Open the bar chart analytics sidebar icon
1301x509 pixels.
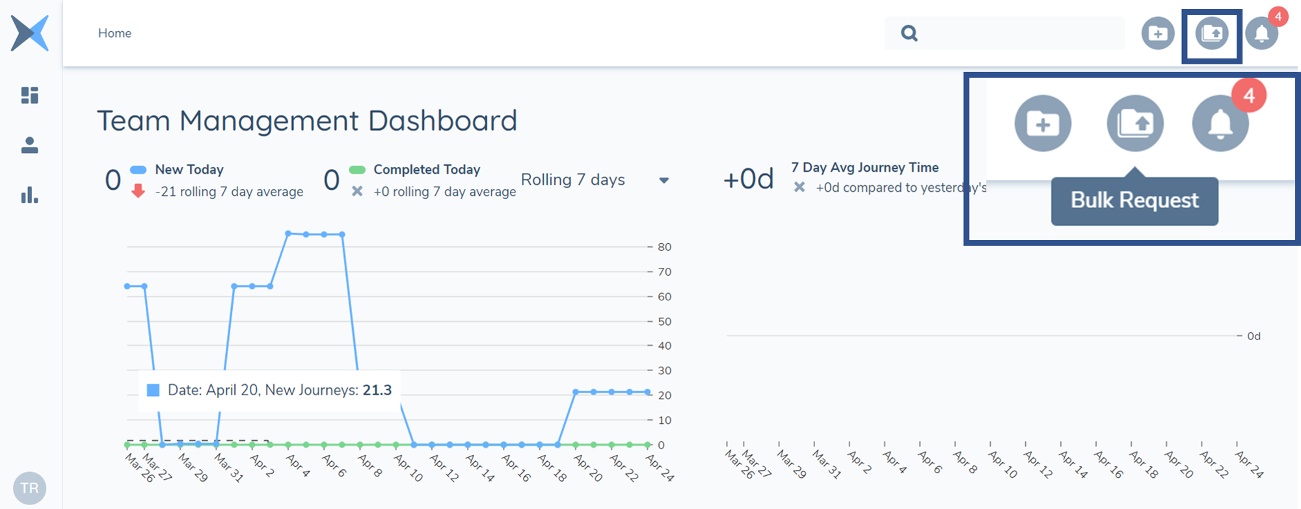(30, 194)
